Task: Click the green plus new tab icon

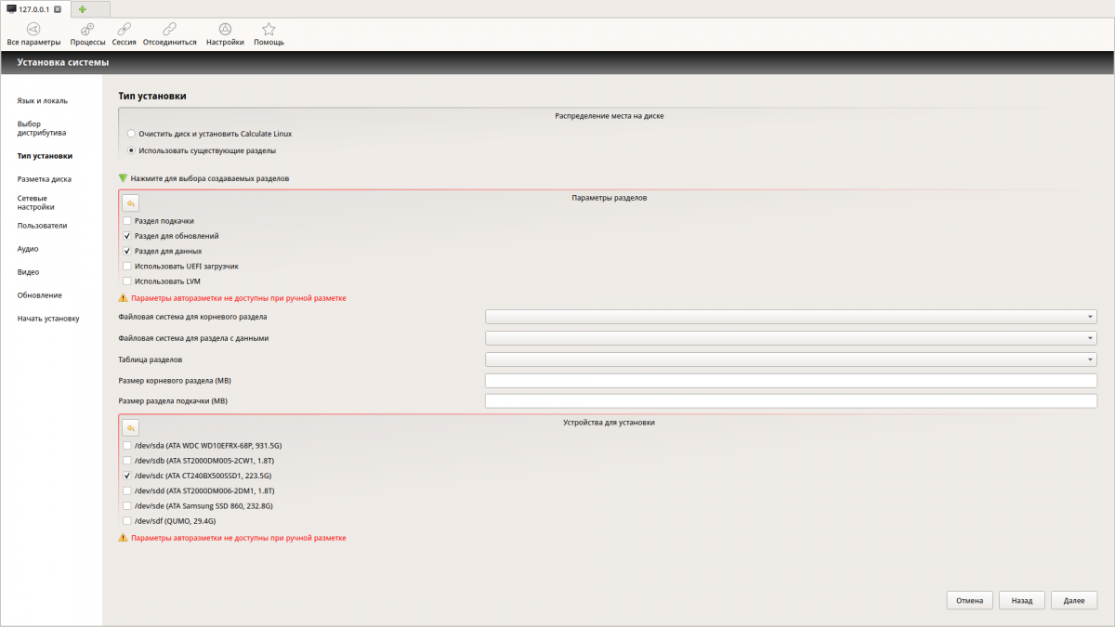Action: (83, 9)
